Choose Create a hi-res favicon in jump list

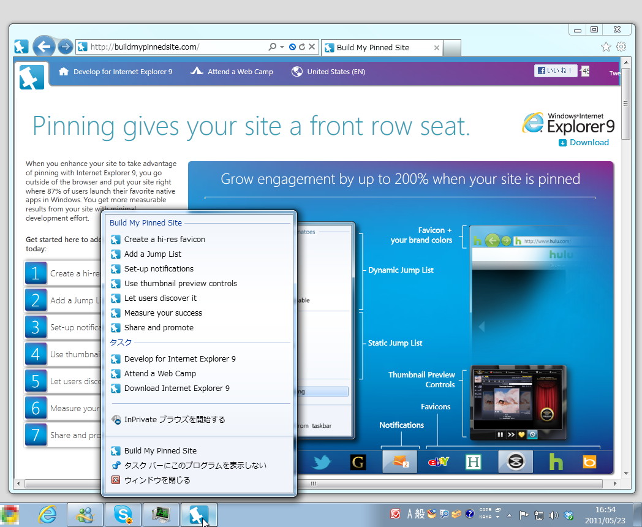tap(199, 240)
